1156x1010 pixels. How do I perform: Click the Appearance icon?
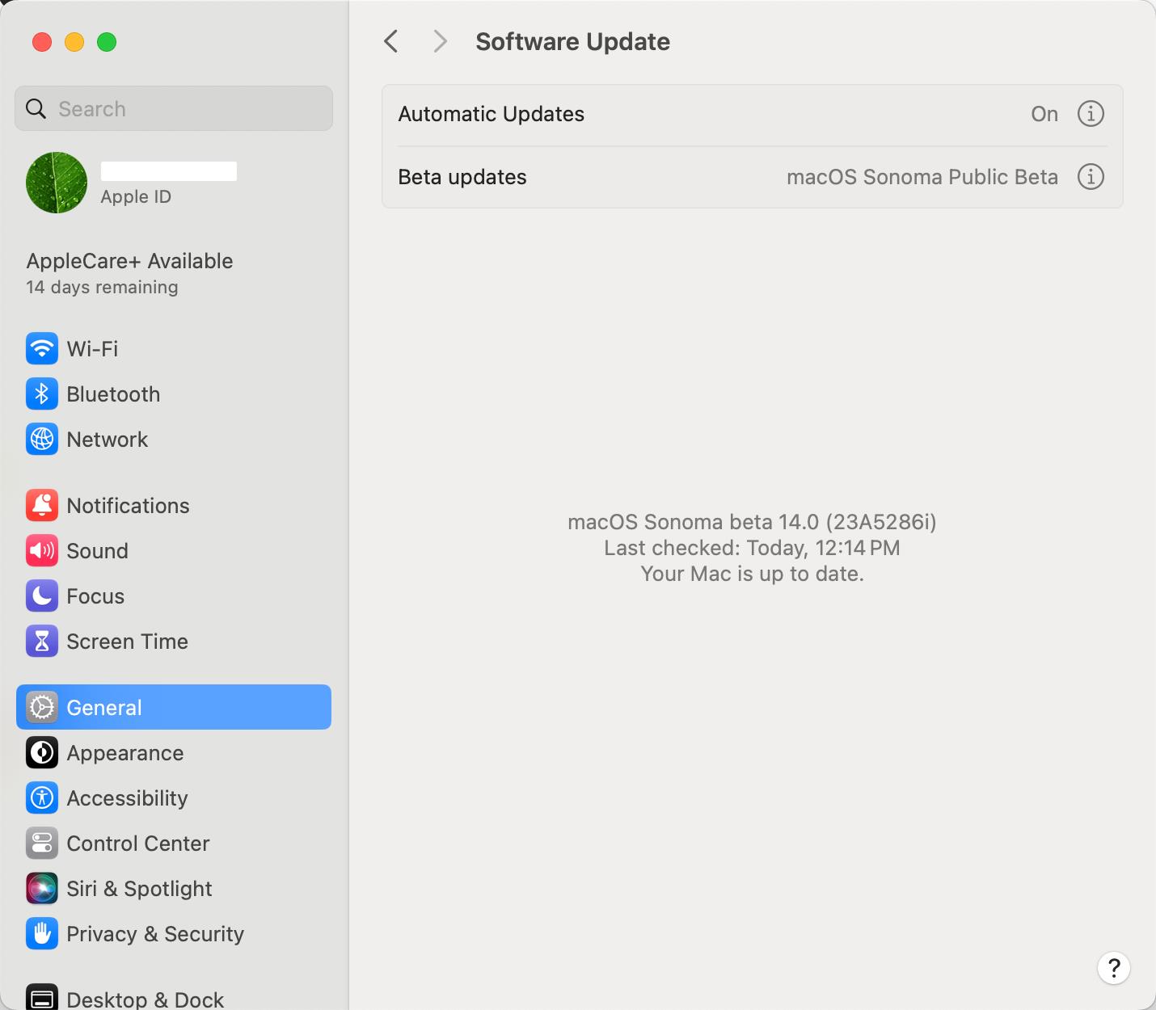tap(42, 753)
